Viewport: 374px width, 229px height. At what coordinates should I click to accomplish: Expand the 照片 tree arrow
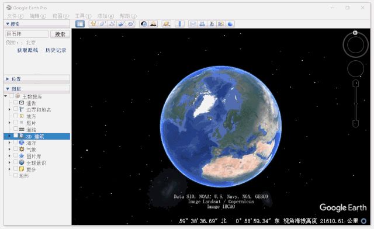9,123
